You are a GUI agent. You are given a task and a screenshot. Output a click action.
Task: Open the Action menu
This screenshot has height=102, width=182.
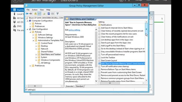(x=35, y=10)
